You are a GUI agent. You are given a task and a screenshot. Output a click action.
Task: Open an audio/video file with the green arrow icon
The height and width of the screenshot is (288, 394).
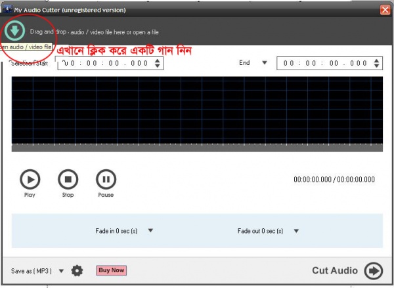coord(14,31)
